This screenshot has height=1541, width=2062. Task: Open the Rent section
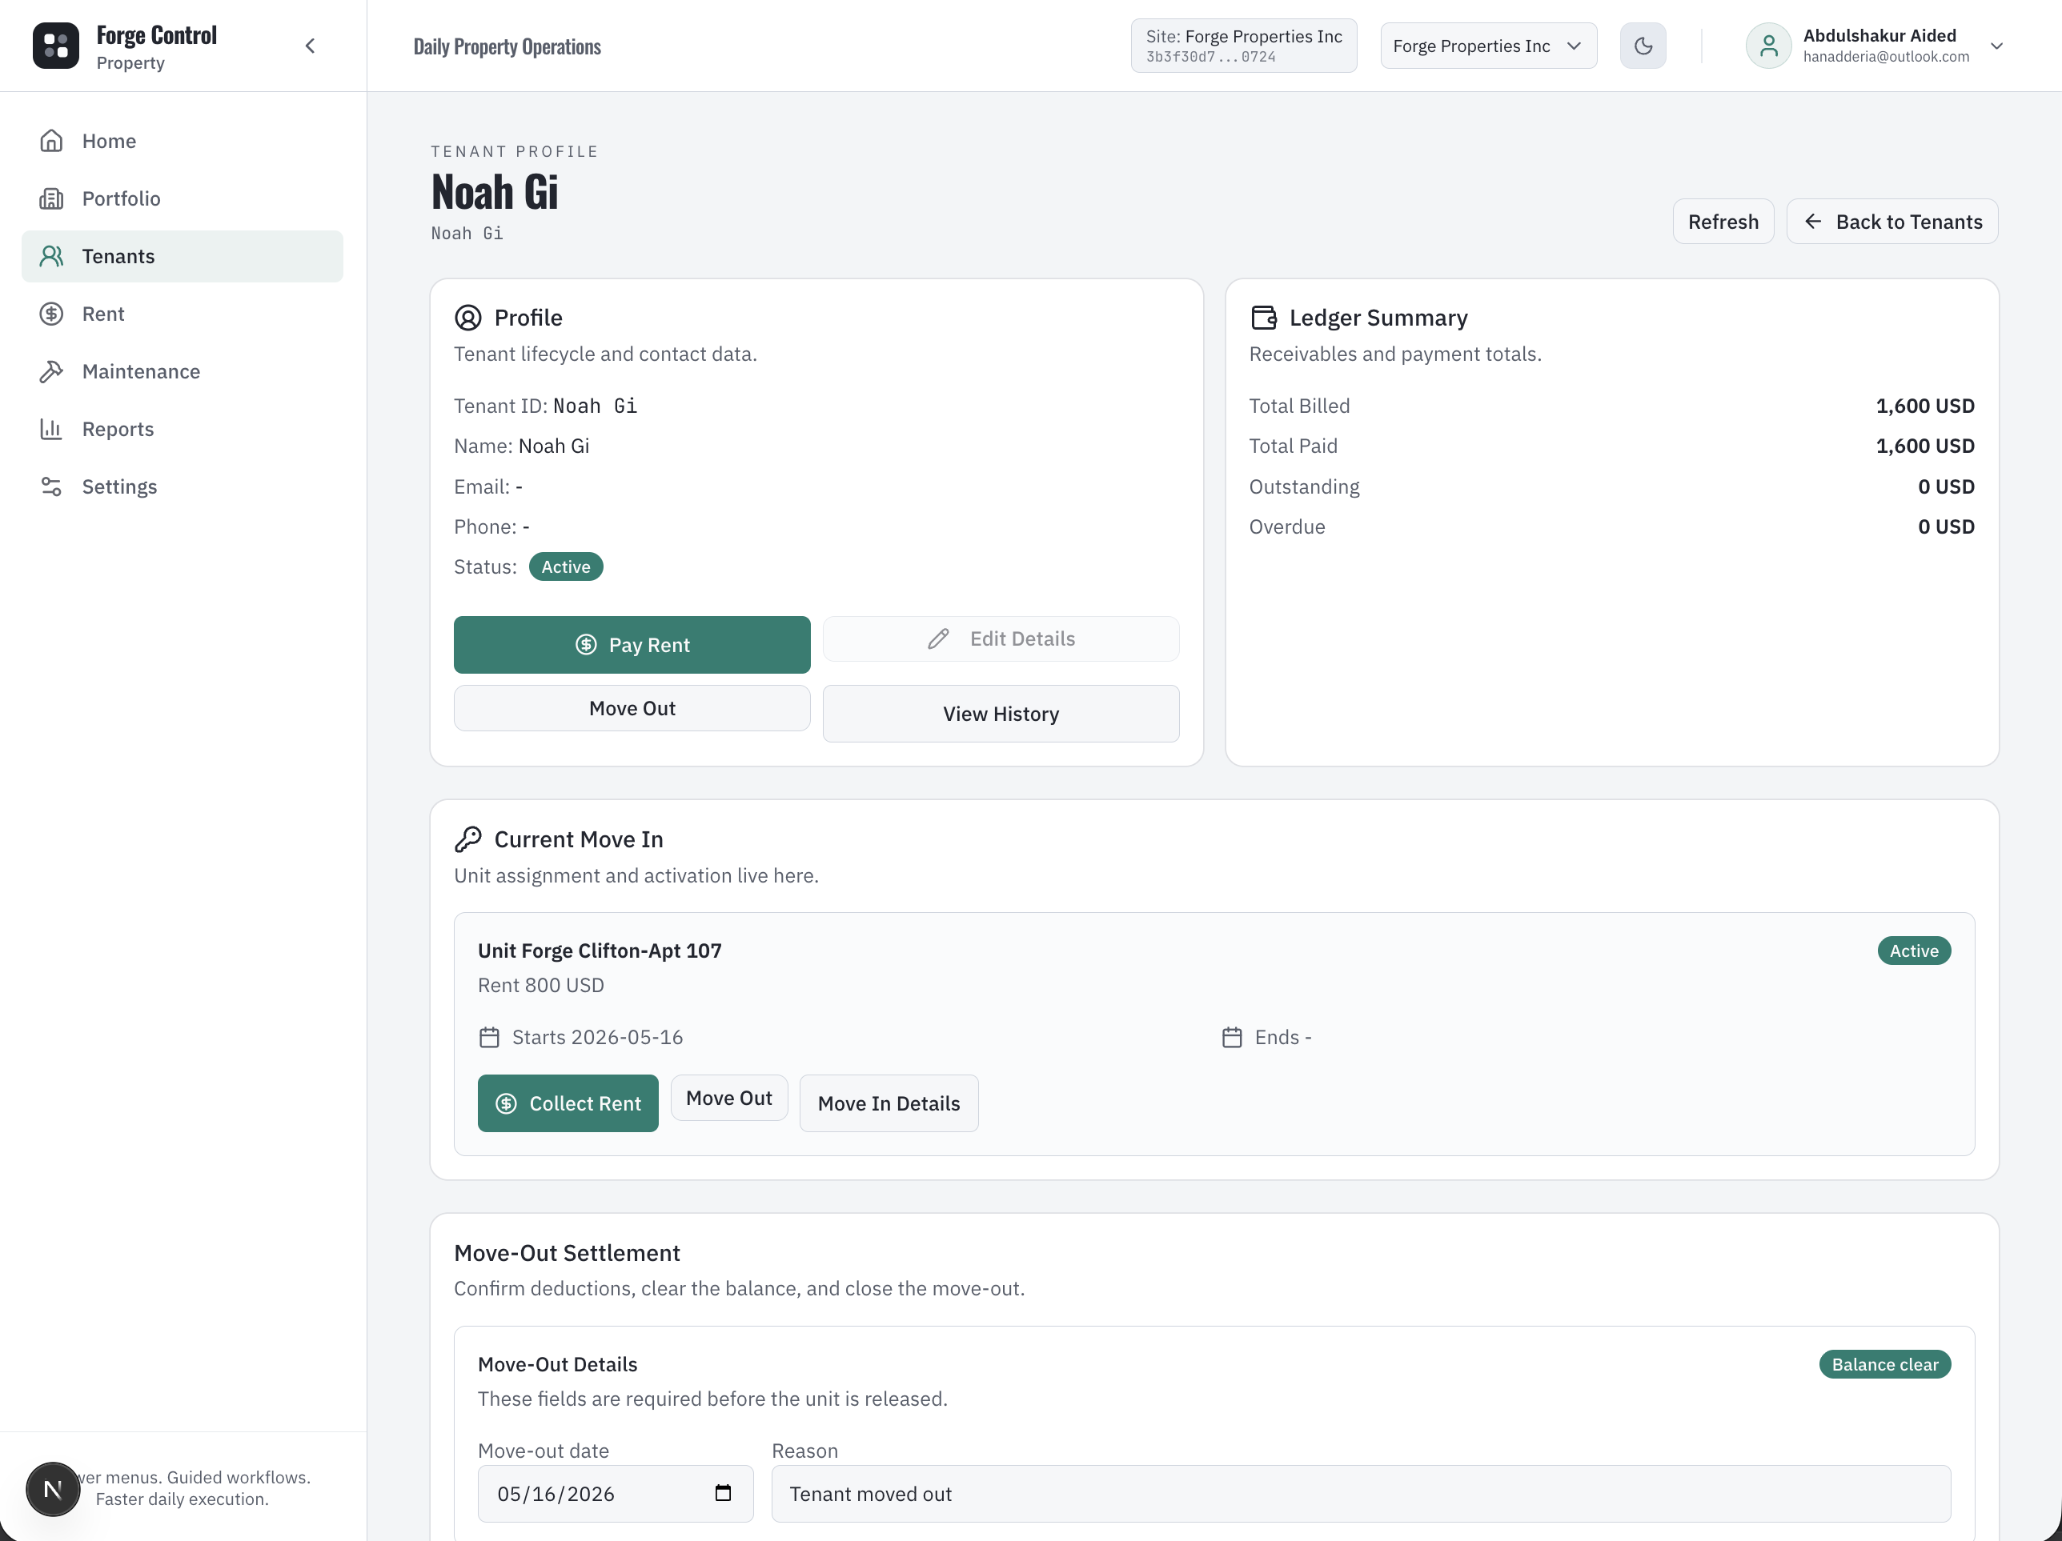[x=182, y=314]
